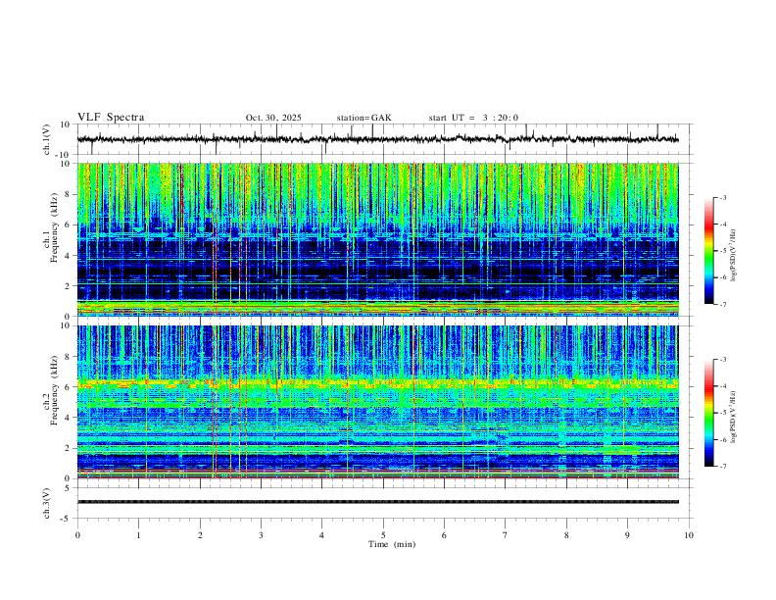Click the ch.1 color scale bar
This screenshot has width=776, height=600.
(708, 250)
